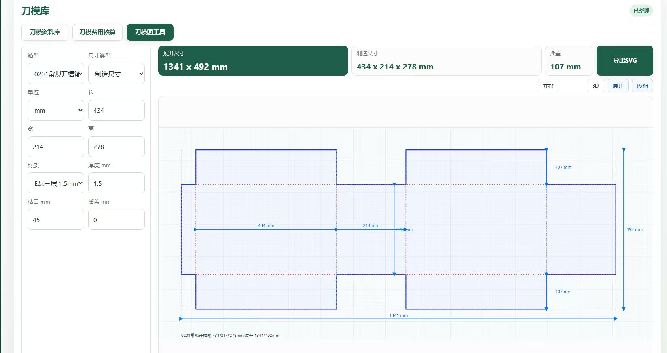Screen dimensions: 667x353
Task: Click the 粘口 input field with 45
Action: click(x=56, y=220)
